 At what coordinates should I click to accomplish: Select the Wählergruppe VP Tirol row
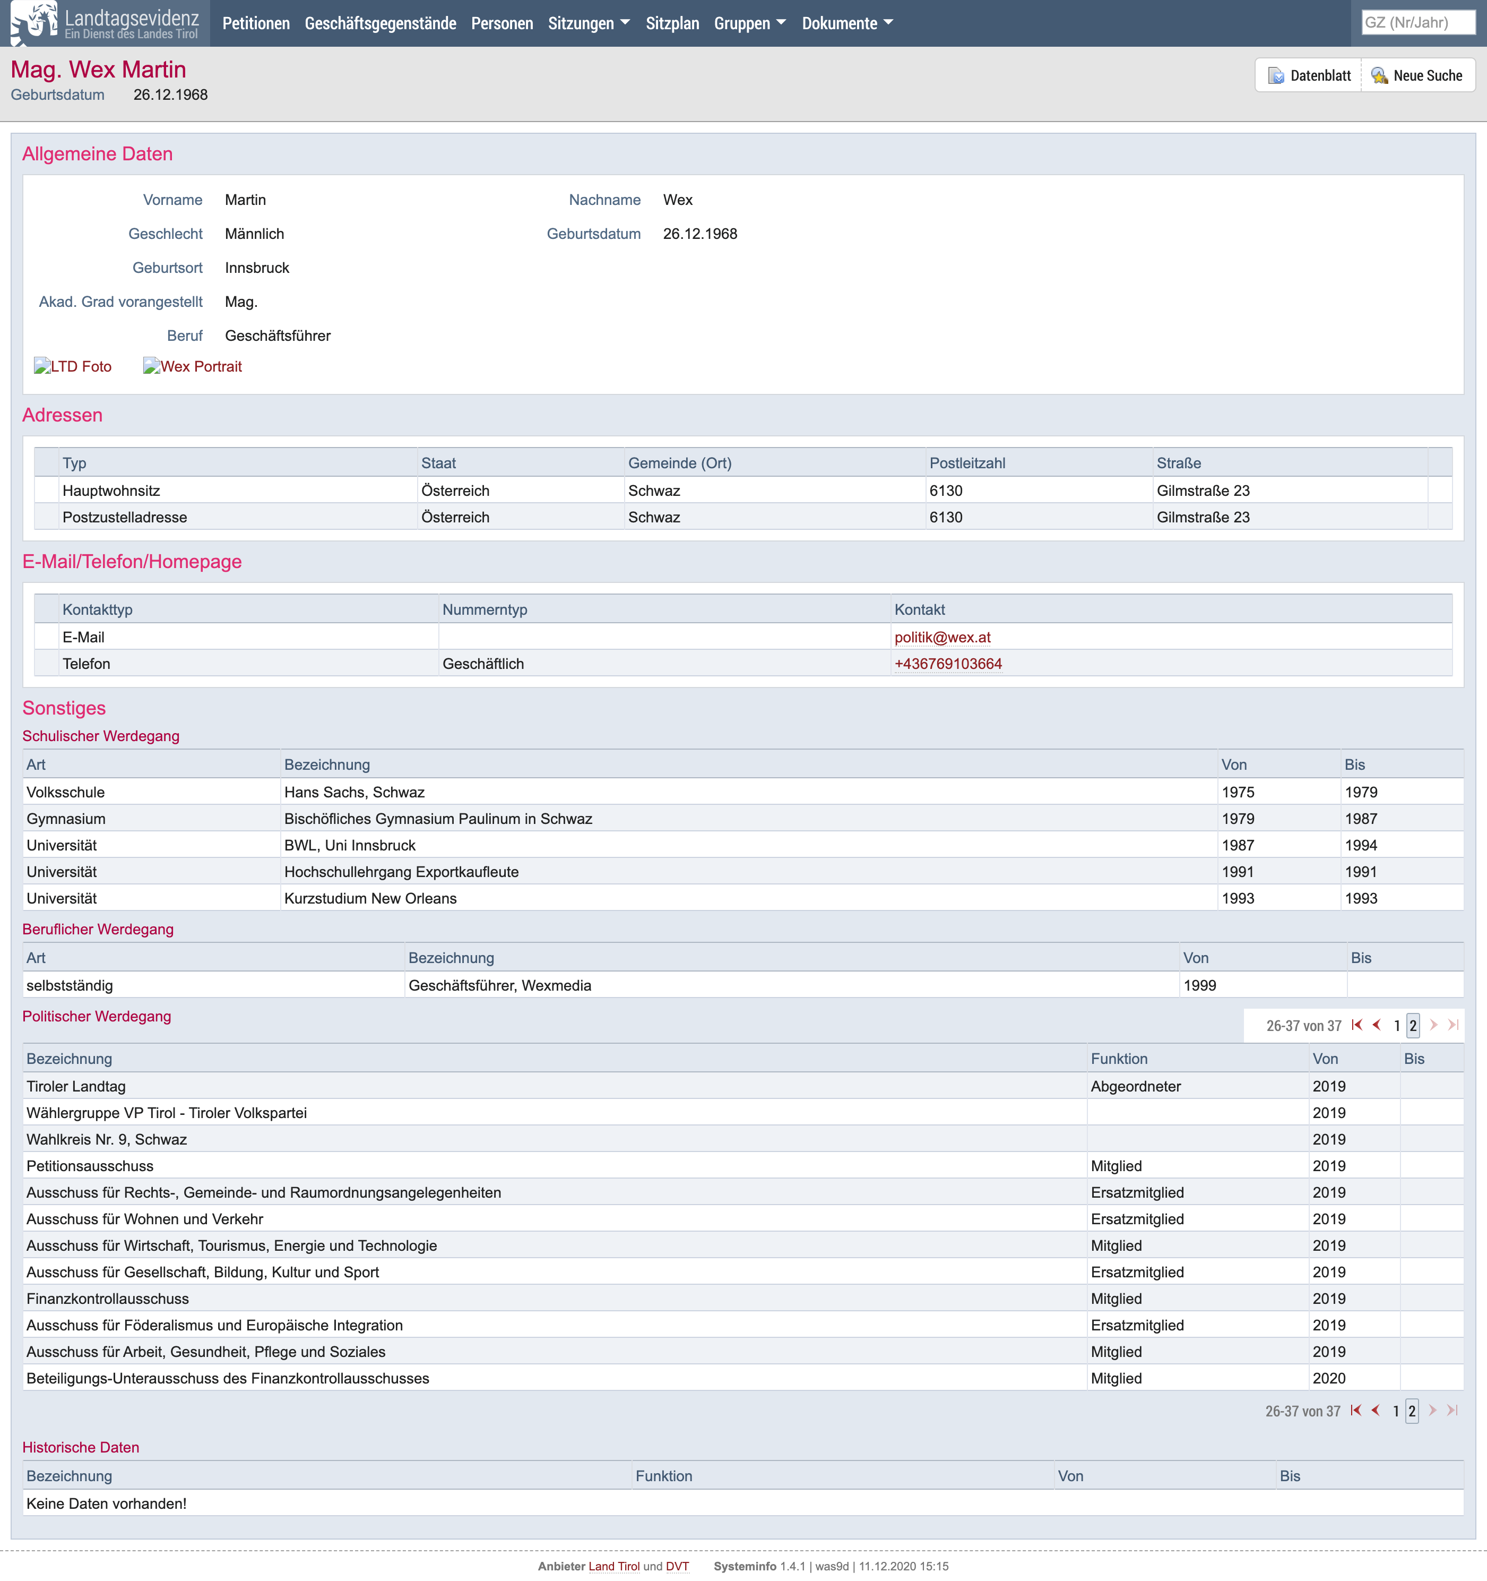coord(743,1113)
